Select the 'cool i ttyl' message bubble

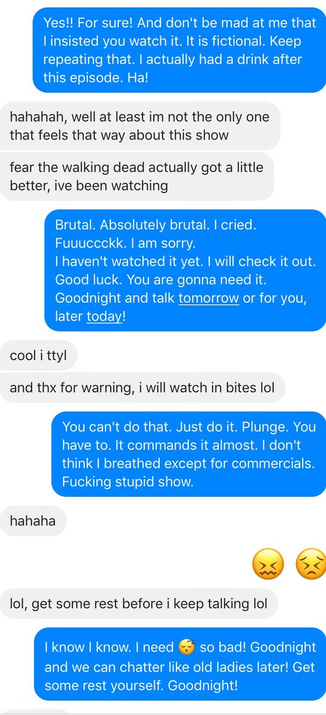click(38, 356)
